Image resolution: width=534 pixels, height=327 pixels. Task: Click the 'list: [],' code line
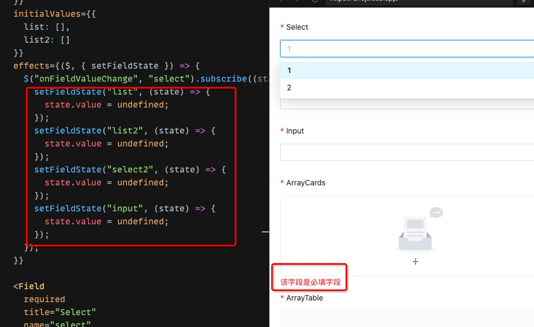click(47, 27)
